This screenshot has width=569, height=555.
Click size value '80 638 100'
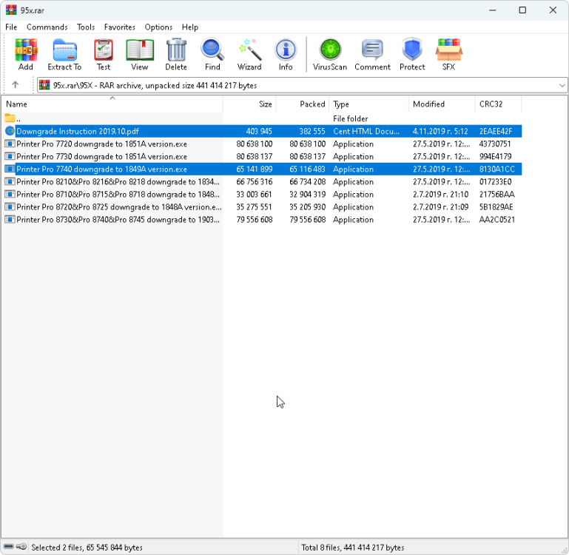(x=255, y=144)
